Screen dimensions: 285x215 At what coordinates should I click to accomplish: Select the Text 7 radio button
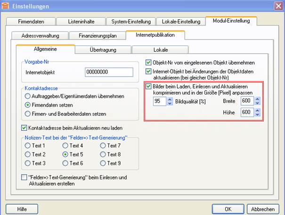[x=110, y=145]
